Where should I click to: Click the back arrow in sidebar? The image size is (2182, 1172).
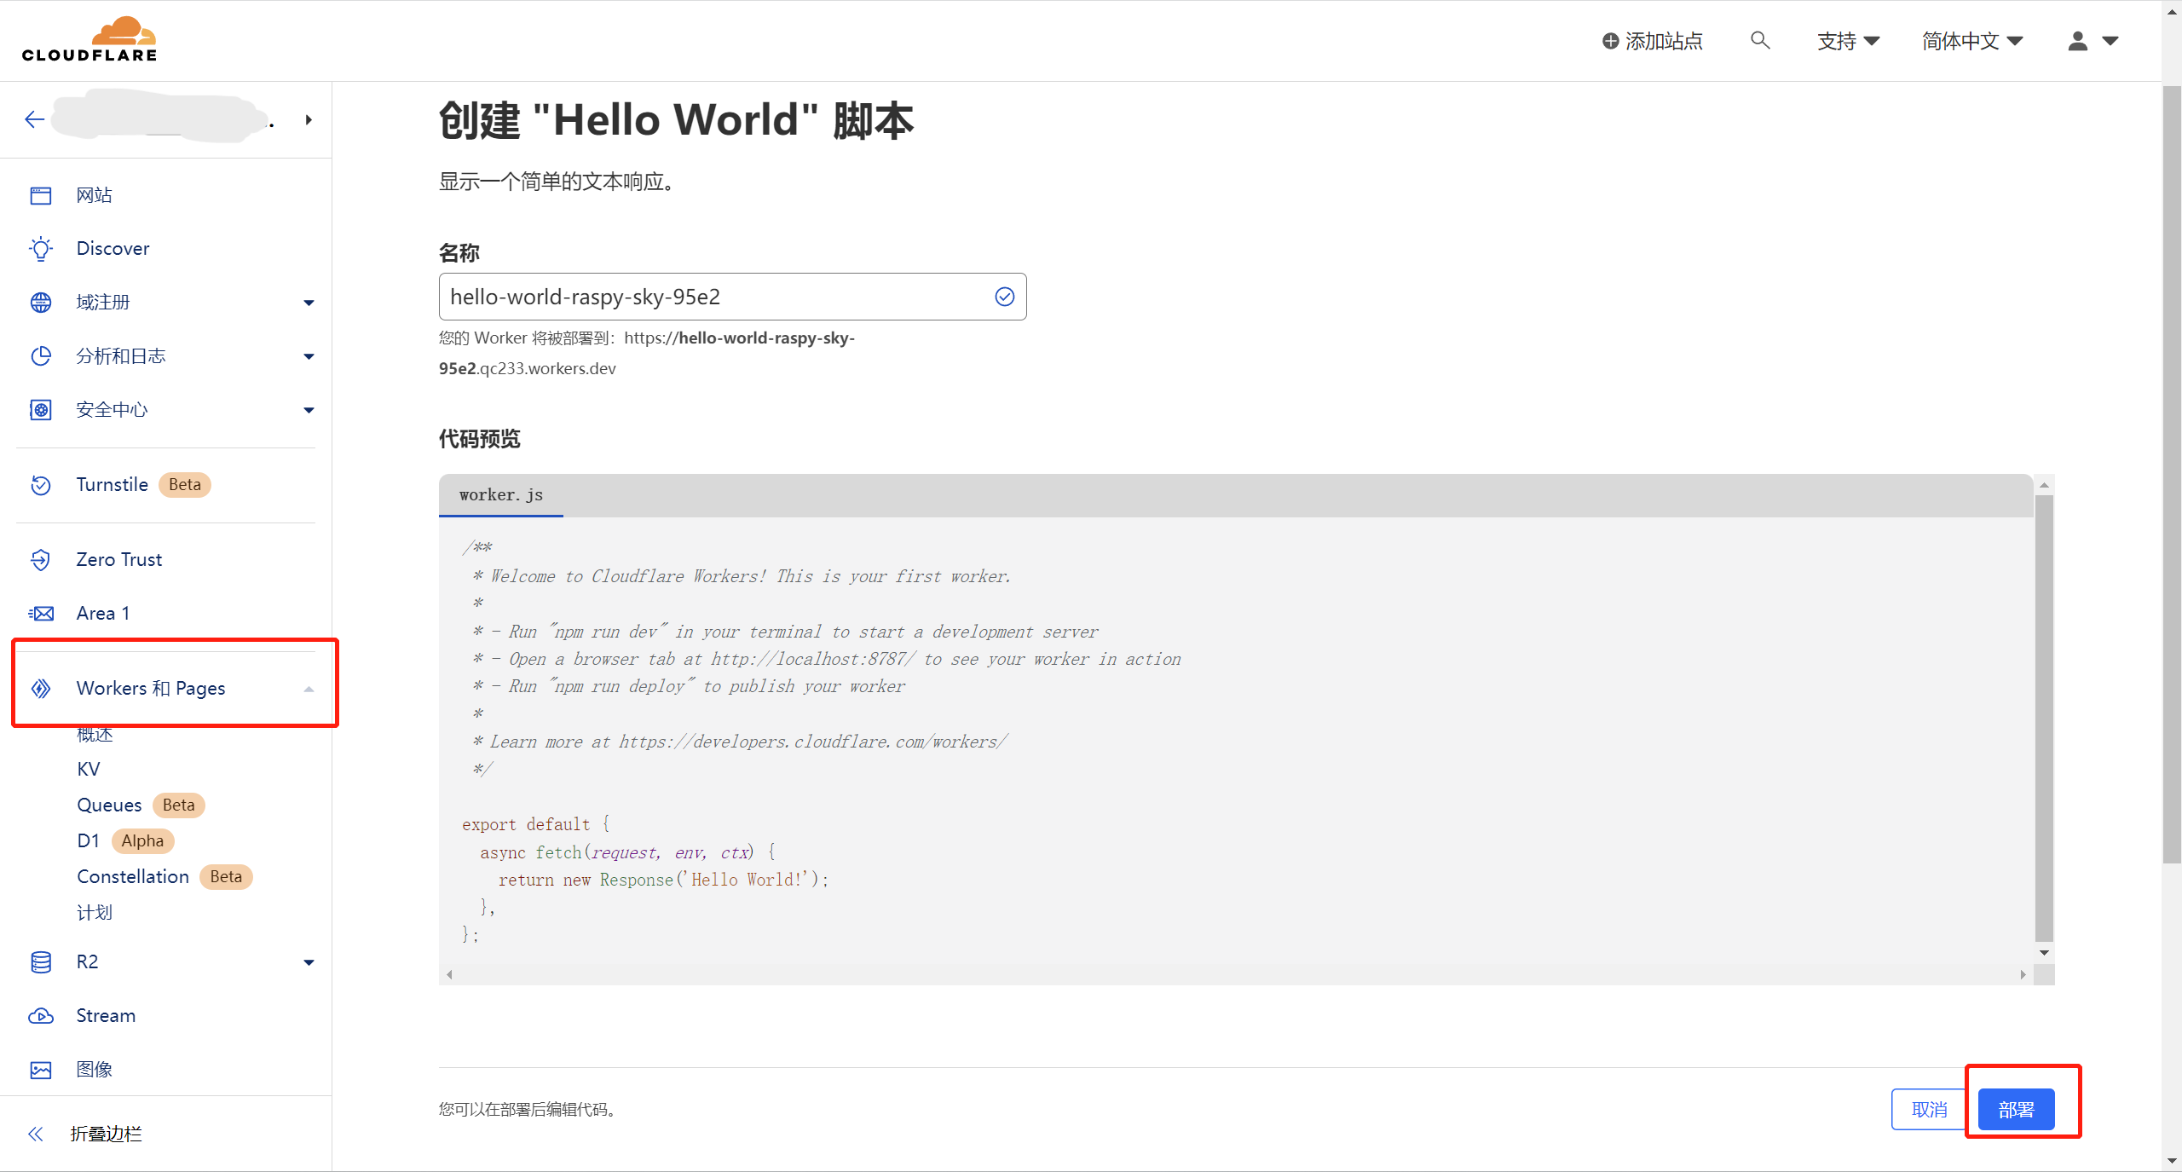(35, 119)
